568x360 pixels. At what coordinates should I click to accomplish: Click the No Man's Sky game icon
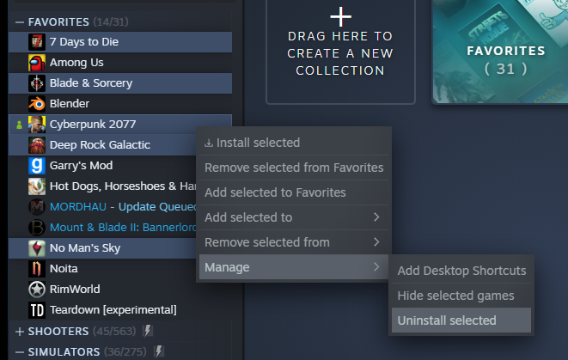coord(37,248)
